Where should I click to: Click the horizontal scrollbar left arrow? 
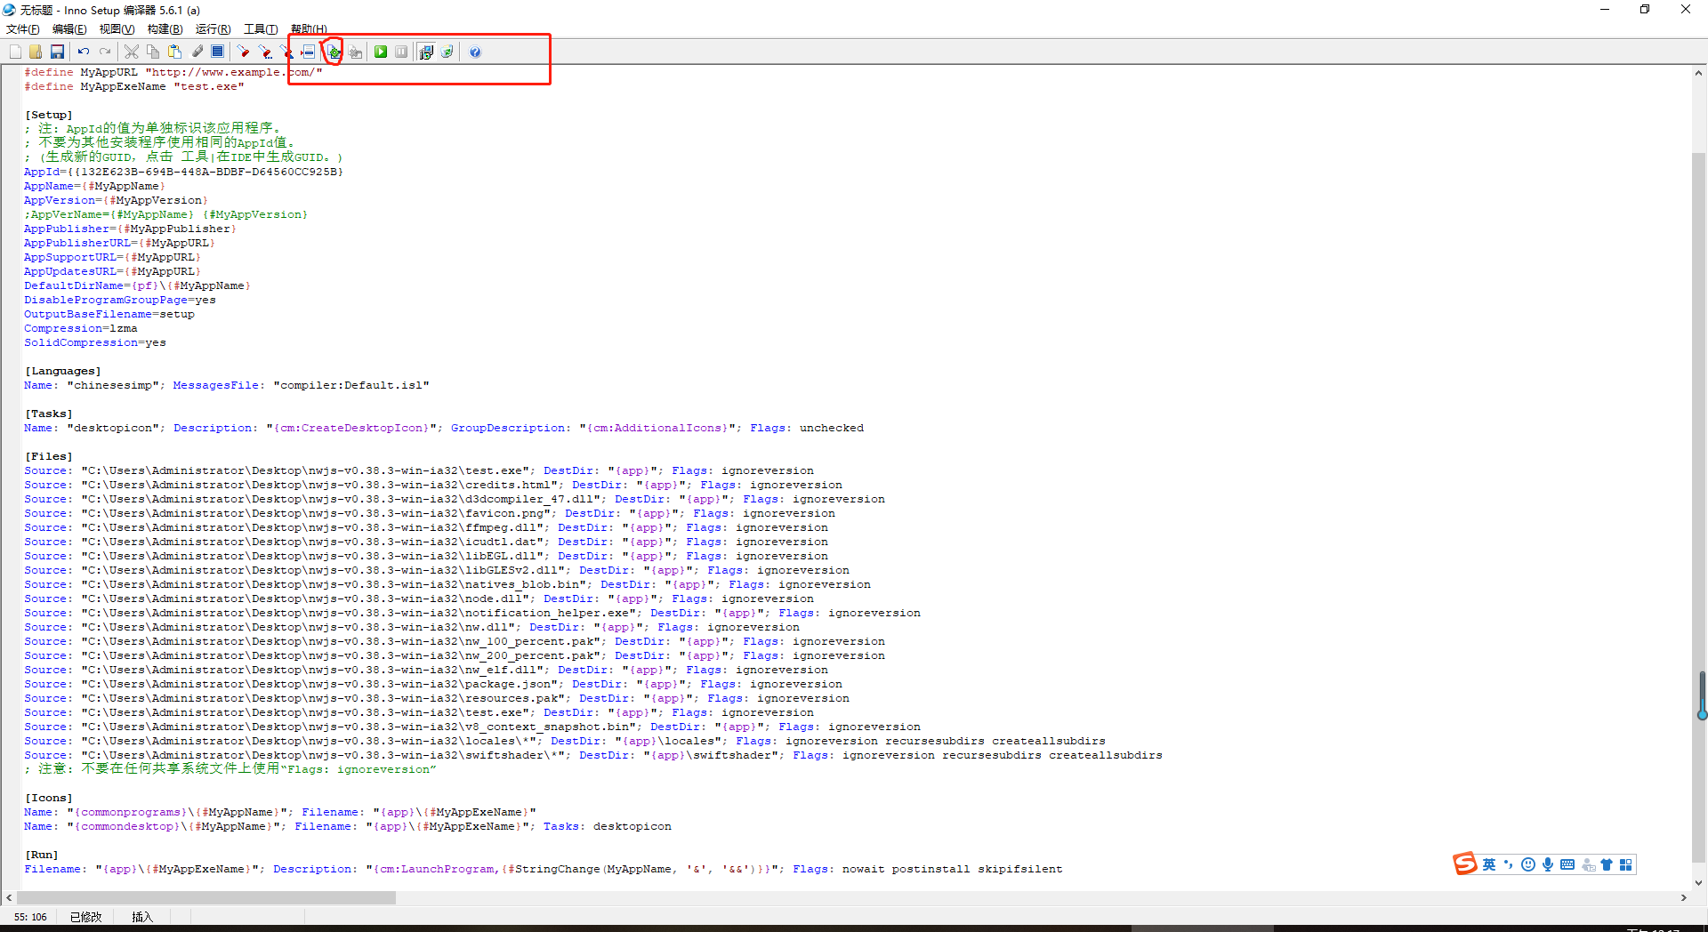click(9, 898)
